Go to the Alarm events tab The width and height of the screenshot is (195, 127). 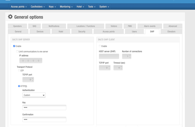149,26
